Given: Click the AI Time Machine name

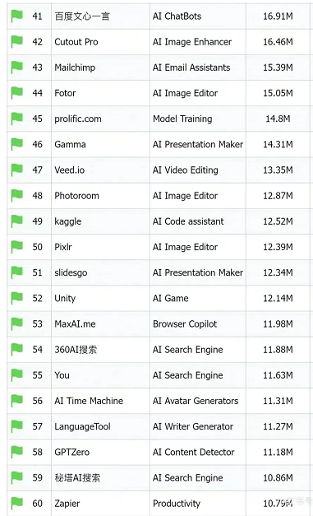Looking at the screenshot, I should (x=89, y=401).
